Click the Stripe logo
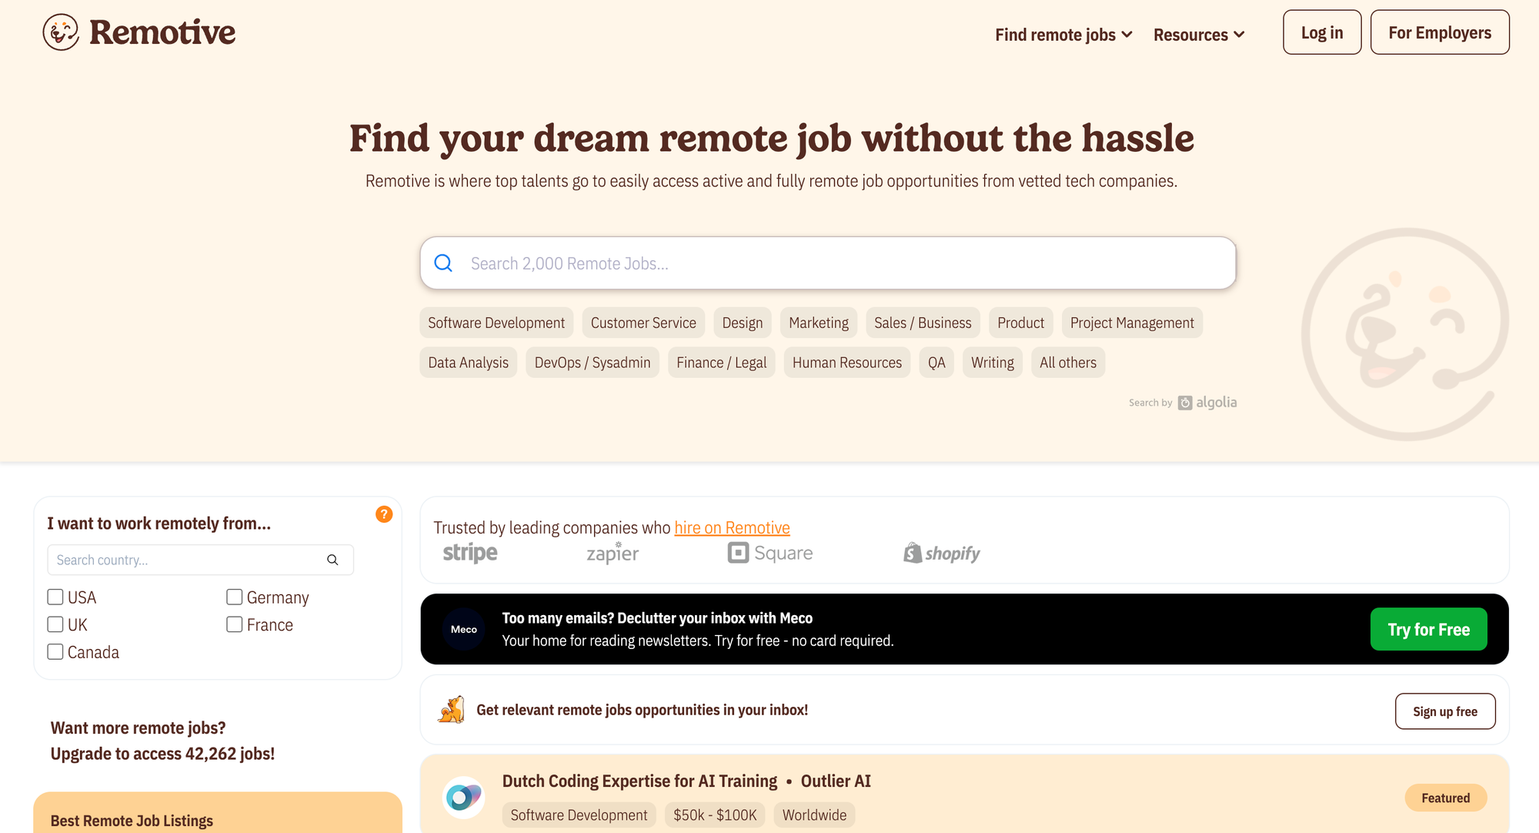Screen dimensions: 1539x833 click(470, 553)
